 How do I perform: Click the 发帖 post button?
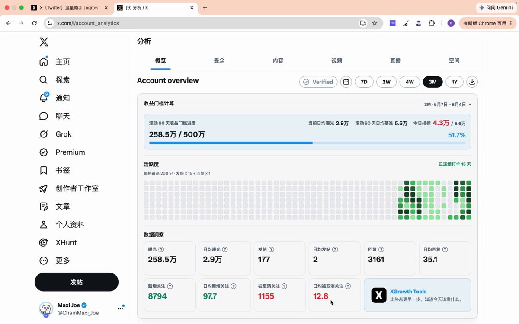coord(77,282)
